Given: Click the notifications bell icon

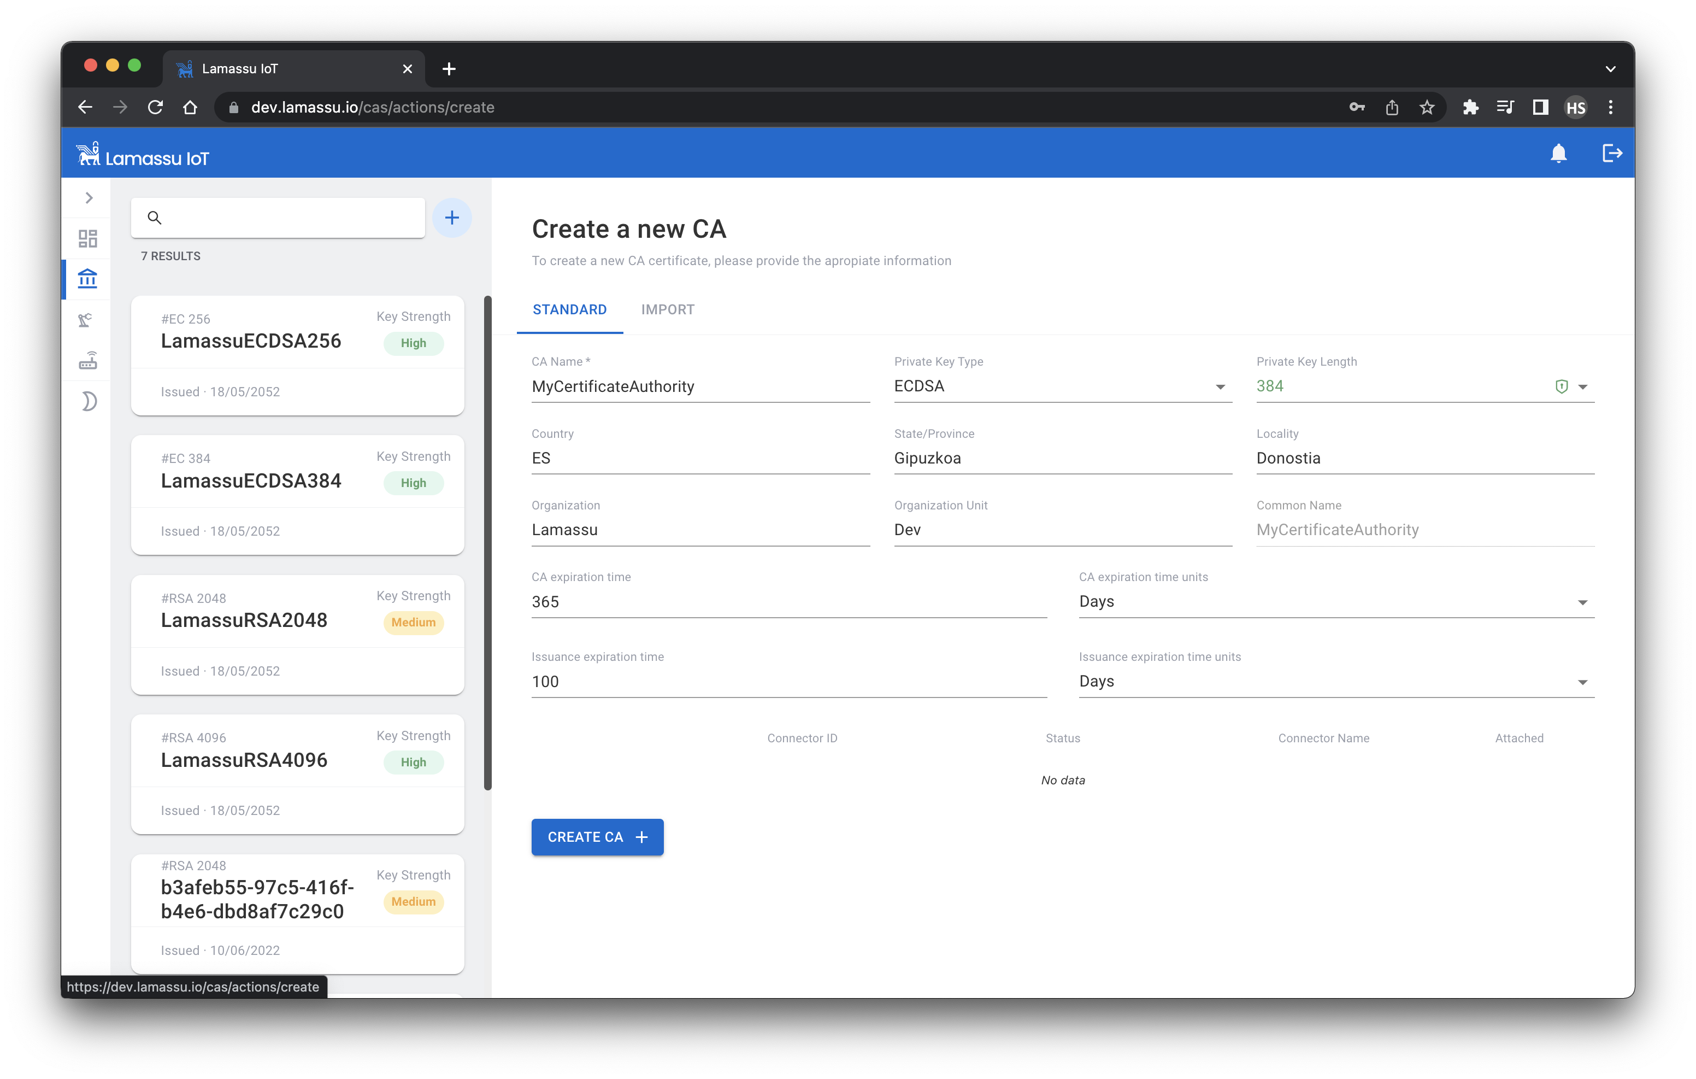Looking at the screenshot, I should [x=1558, y=154].
